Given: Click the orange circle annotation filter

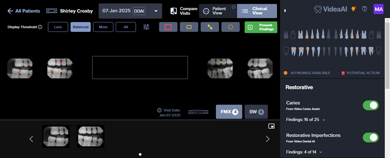Looking at the screenshot, I should coord(231,27).
